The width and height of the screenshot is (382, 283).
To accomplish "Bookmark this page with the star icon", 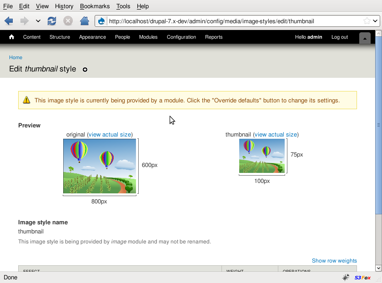I will point(367,21).
